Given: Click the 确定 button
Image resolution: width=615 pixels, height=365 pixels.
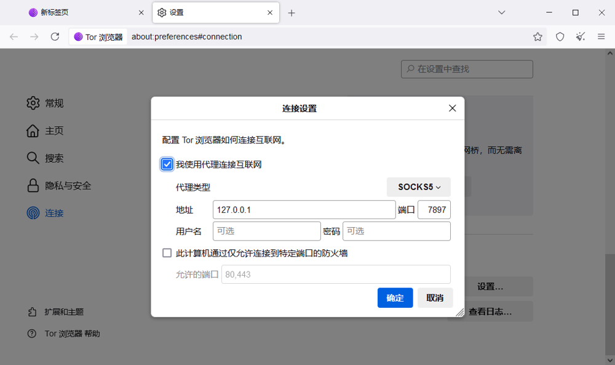Looking at the screenshot, I should (395, 298).
